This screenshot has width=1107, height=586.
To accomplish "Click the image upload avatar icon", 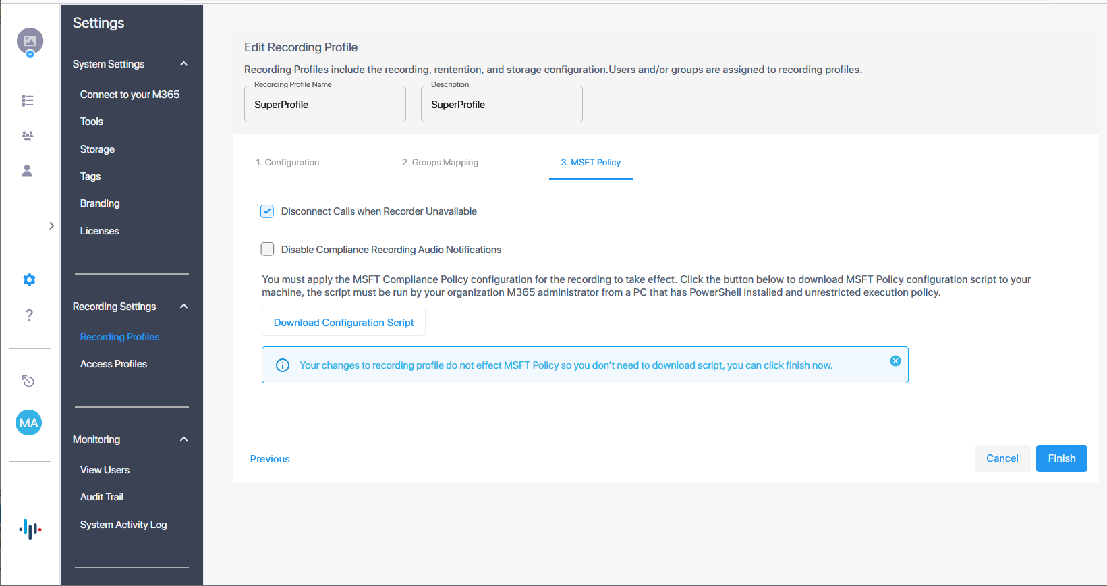I will [x=30, y=42].
